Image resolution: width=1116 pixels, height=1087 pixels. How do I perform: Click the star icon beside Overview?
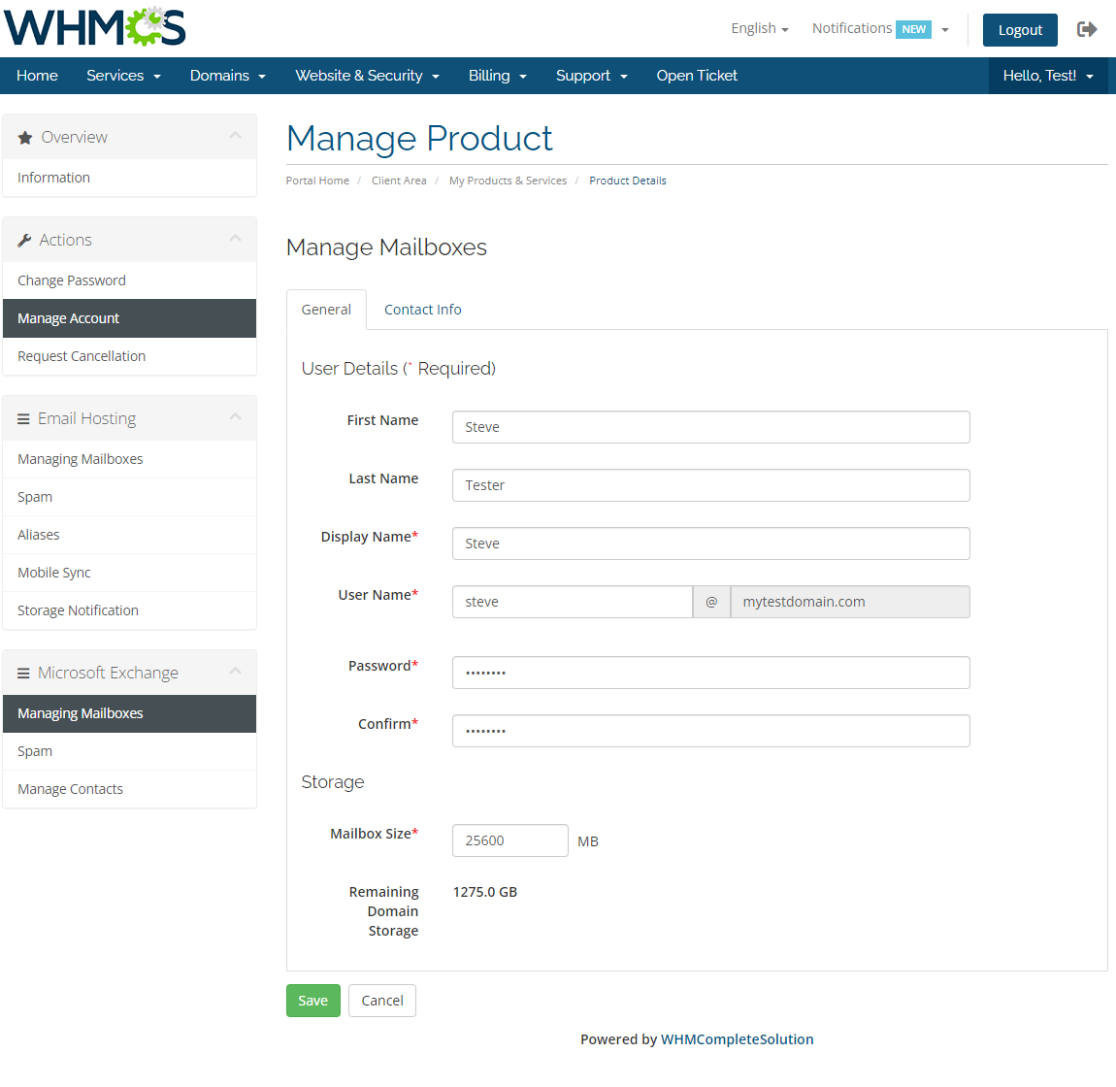(x=25, y=138)
